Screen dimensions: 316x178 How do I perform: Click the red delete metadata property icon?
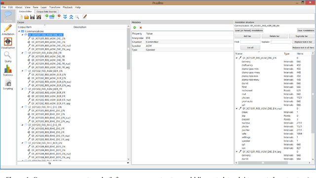141,28
